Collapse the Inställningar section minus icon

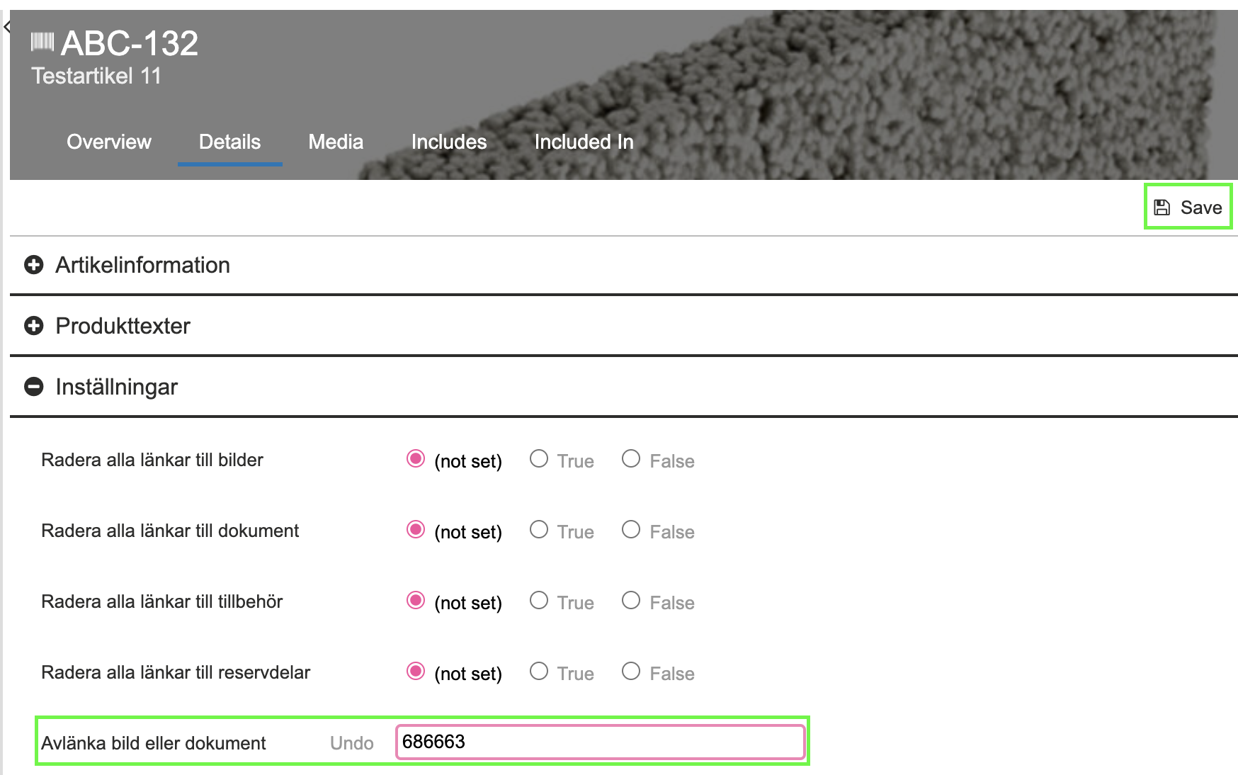click(33, 387)
